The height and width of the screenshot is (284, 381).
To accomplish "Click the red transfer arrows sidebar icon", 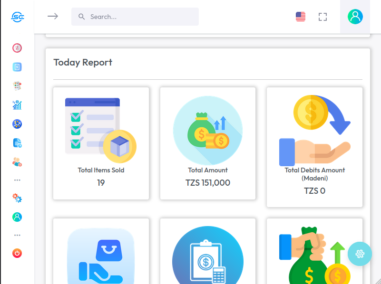I will (17, 48).
